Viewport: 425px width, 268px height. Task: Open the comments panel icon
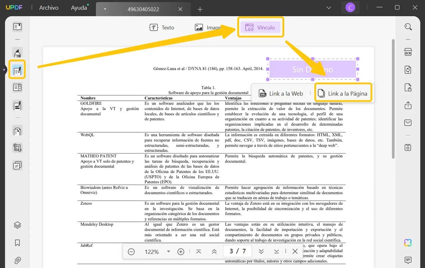click(x=408, y=260)
